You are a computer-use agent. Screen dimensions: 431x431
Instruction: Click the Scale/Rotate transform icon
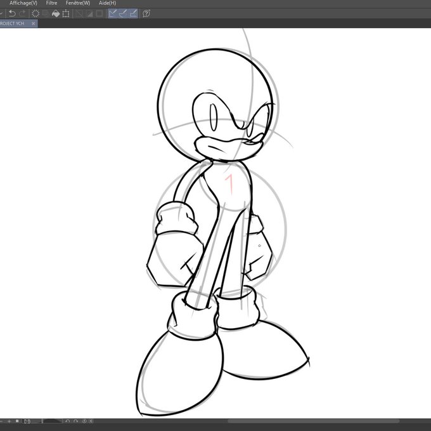(66, 13)
